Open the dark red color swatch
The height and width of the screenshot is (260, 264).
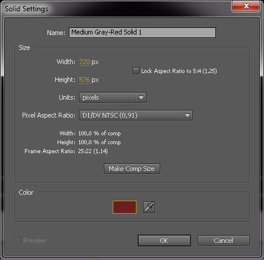[125, 207]
